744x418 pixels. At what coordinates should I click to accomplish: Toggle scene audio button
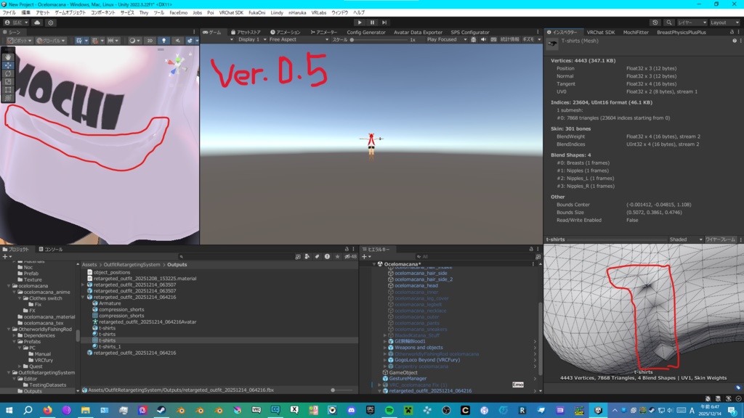(x=177, y=41)
